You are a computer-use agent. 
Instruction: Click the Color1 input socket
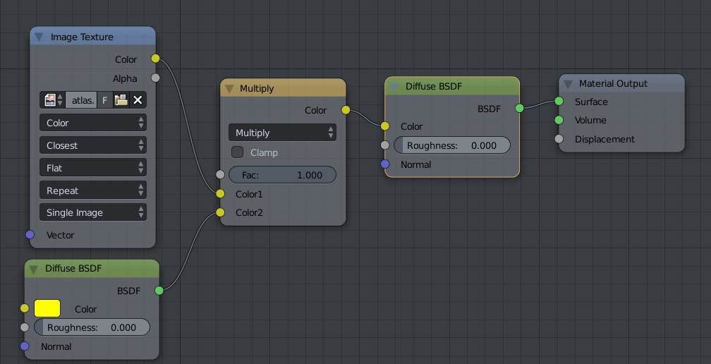220,193
